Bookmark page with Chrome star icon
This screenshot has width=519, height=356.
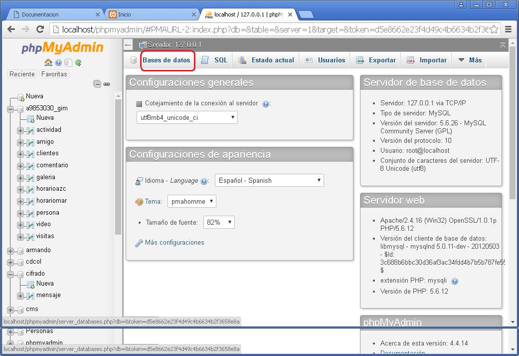coord(494,29)
